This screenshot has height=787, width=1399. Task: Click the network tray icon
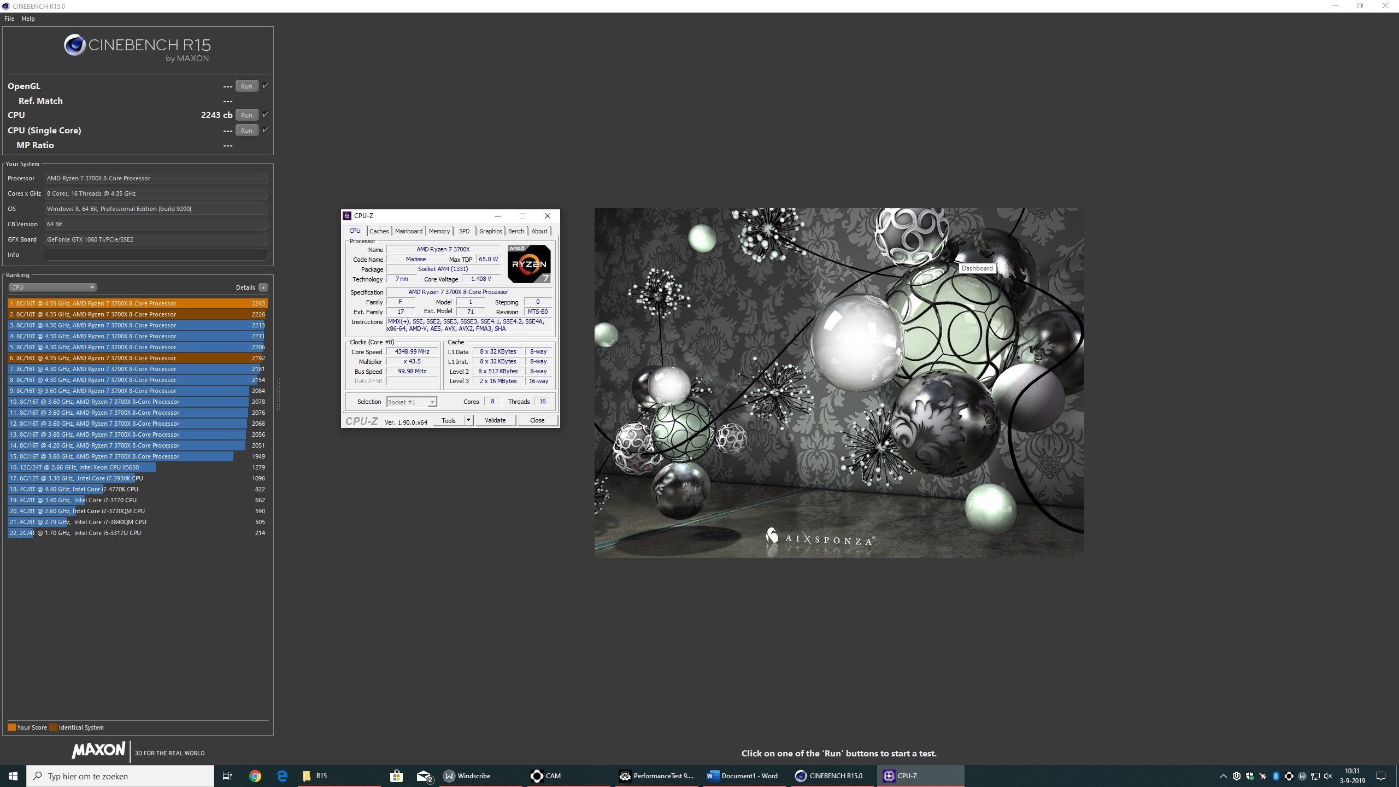(x=1315, y=776)
